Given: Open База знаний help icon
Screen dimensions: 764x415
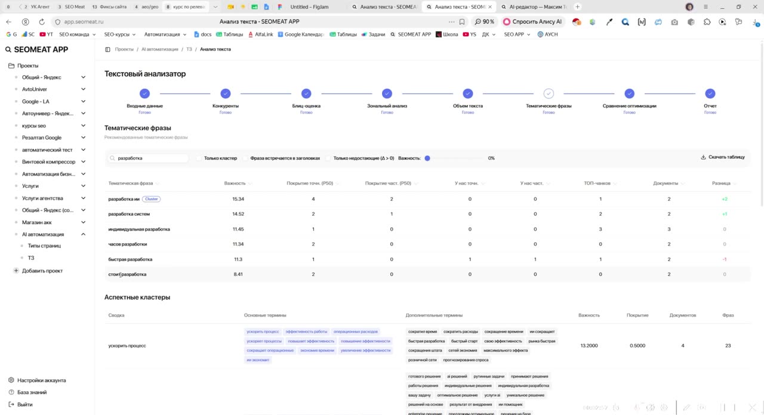Looking at the screenshot, I should click(x=11, y=392).
